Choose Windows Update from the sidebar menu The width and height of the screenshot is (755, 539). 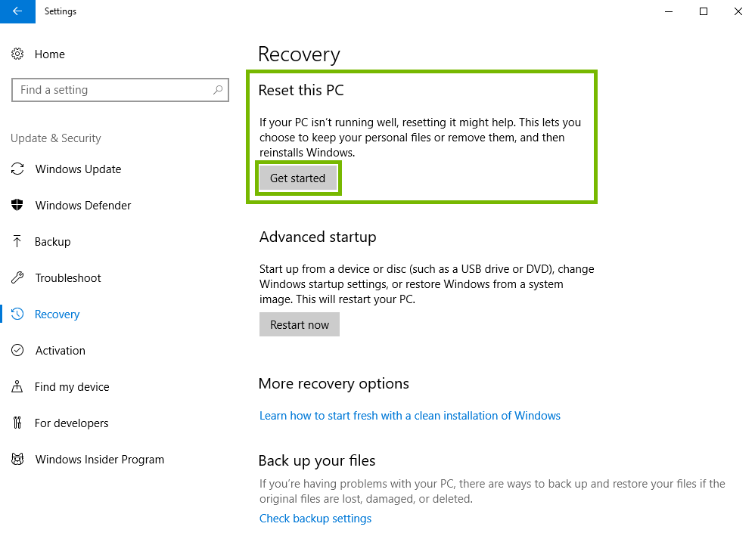[x=77, y=169]
